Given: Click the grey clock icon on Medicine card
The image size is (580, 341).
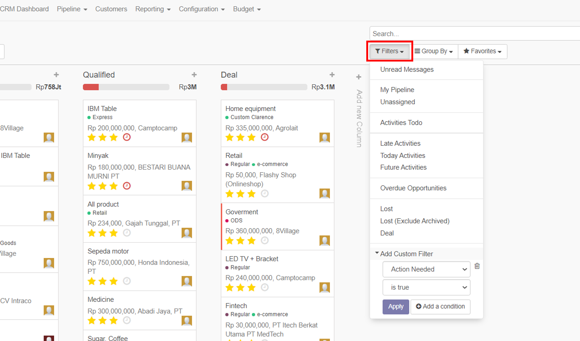Looking at the screenshot, I should click(127, 320).
